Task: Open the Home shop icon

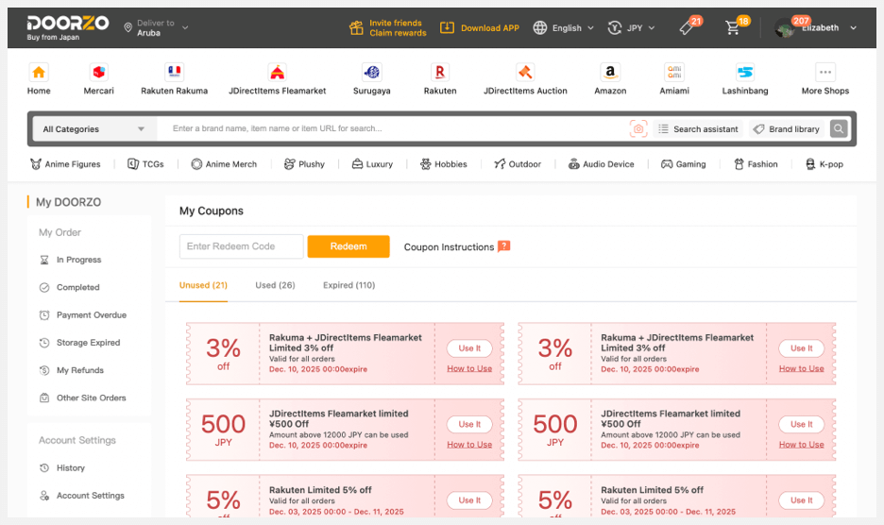Action: point(39,72)
